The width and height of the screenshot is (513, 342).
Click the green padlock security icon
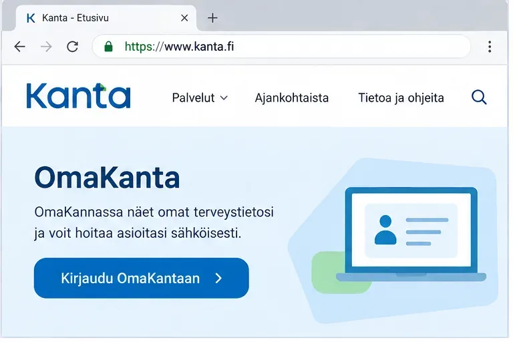point(108,47)
